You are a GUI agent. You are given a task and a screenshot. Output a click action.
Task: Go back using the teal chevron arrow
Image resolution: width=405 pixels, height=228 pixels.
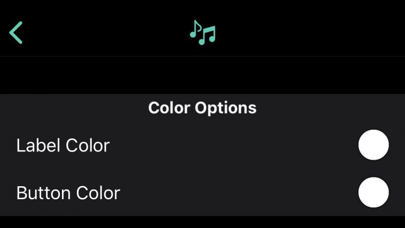coord(16,33)
